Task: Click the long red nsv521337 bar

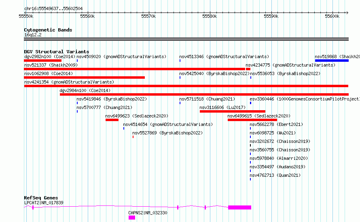Action: [x=135, y=69]
